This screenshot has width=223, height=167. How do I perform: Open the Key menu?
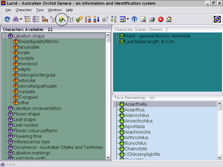pyautogui.click(x=8, y=10)
